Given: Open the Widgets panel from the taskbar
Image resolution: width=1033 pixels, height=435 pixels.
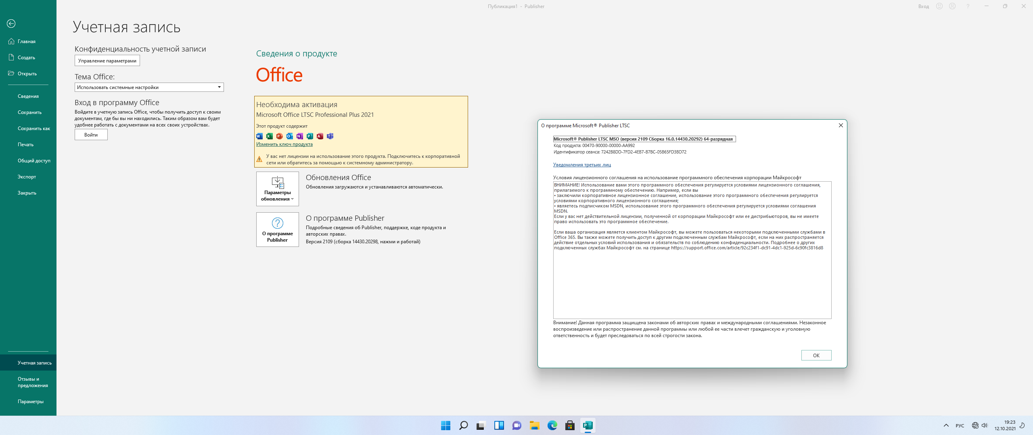Looking at the screenshot, I should coord(499,425).
